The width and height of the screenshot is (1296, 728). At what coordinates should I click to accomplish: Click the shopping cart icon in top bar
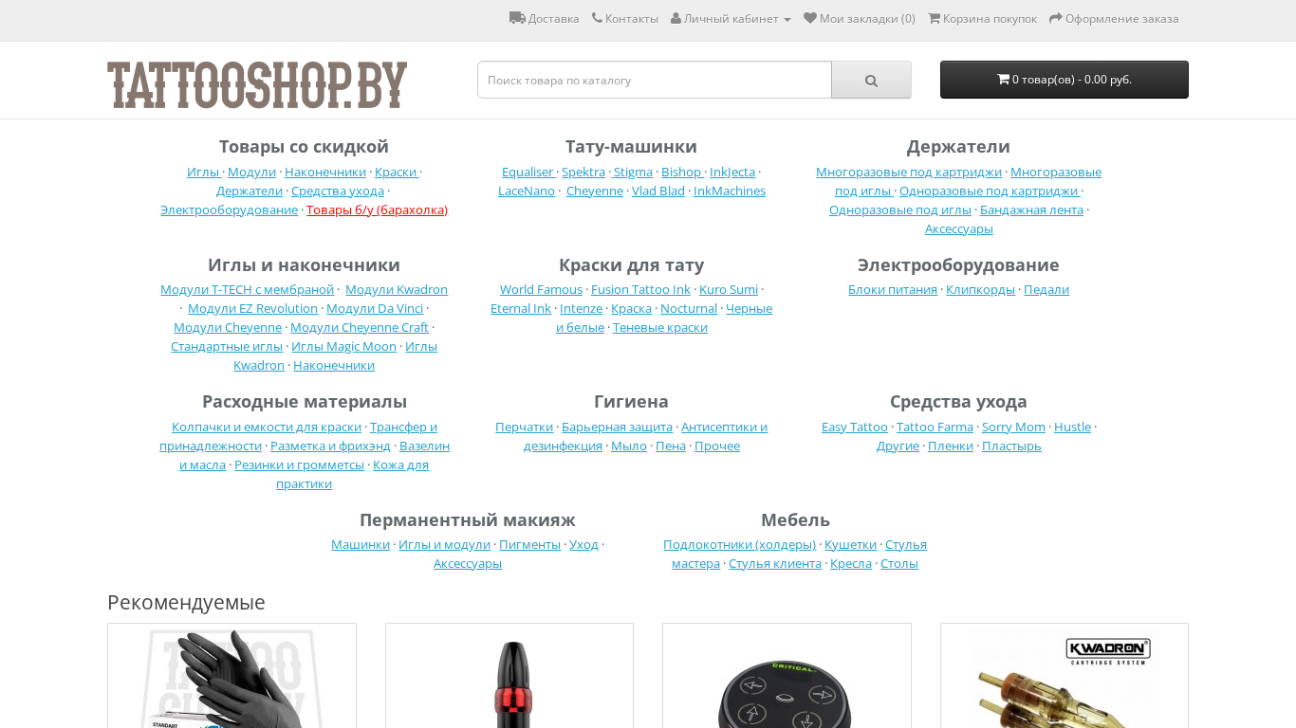click(934, 18)
